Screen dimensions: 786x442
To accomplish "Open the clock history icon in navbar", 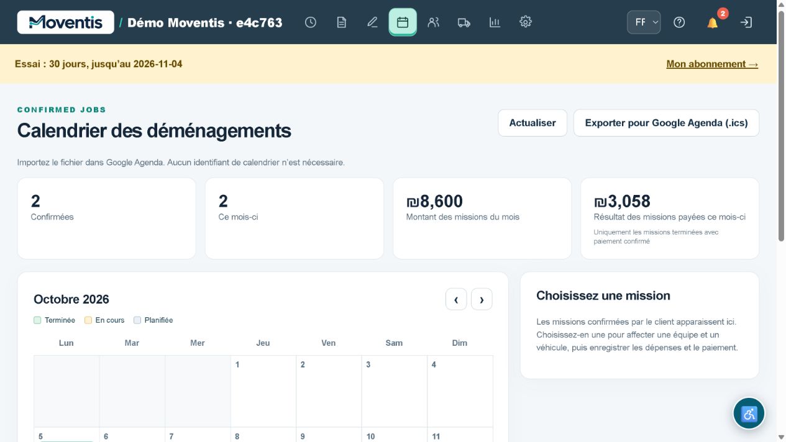I will (311, 22).
